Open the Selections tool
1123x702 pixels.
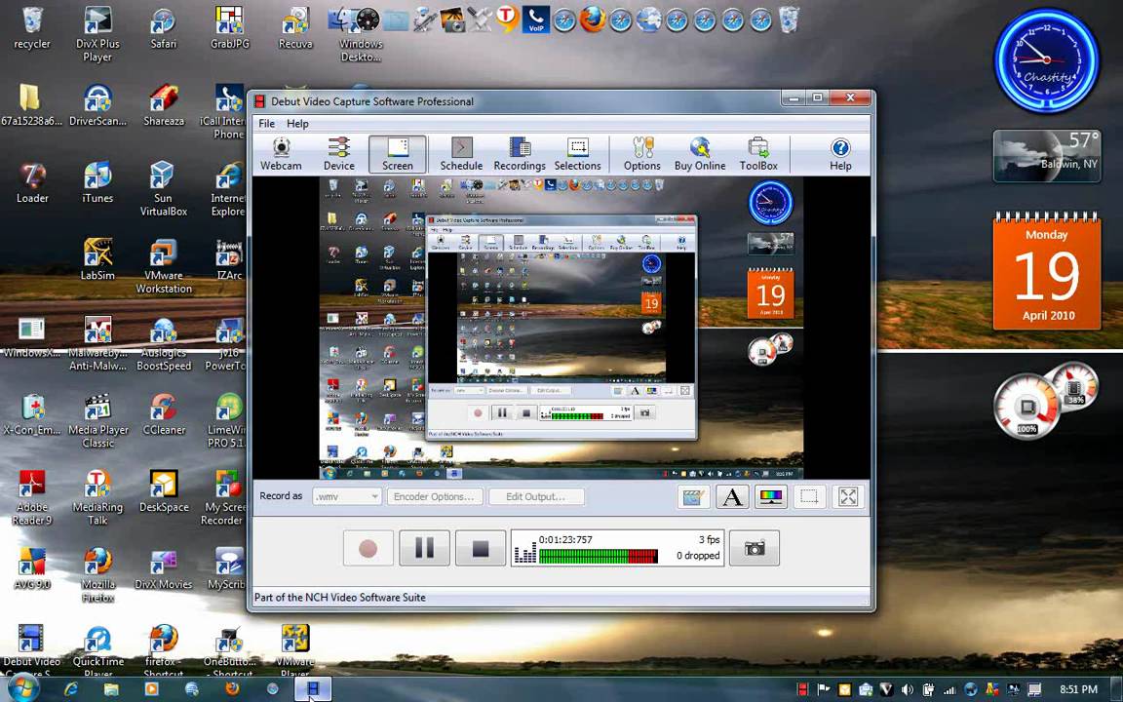578,154
